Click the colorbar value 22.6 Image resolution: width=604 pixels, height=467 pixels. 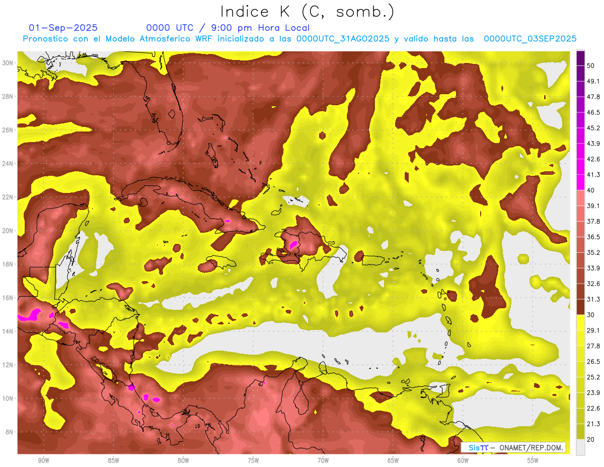click(593, 409)
